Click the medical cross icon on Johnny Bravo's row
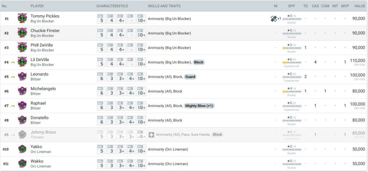 click(151, 135)
